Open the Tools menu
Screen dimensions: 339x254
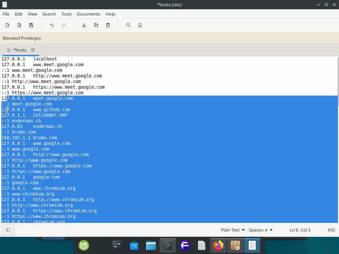pyautogui.click(x=66, y=14)
